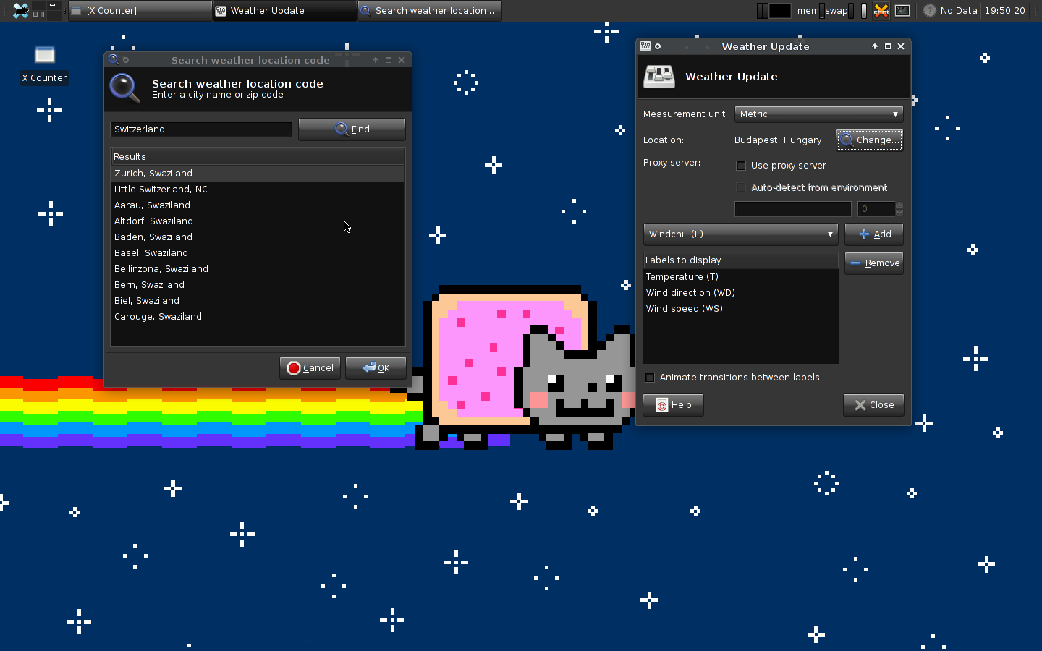Screen dimensions: 1042x651
Task: Select Temperature (T) in labels list
Action: click(740, 277)
